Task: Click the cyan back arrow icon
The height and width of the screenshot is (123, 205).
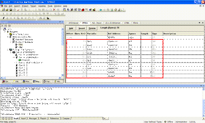Action: 100,10
